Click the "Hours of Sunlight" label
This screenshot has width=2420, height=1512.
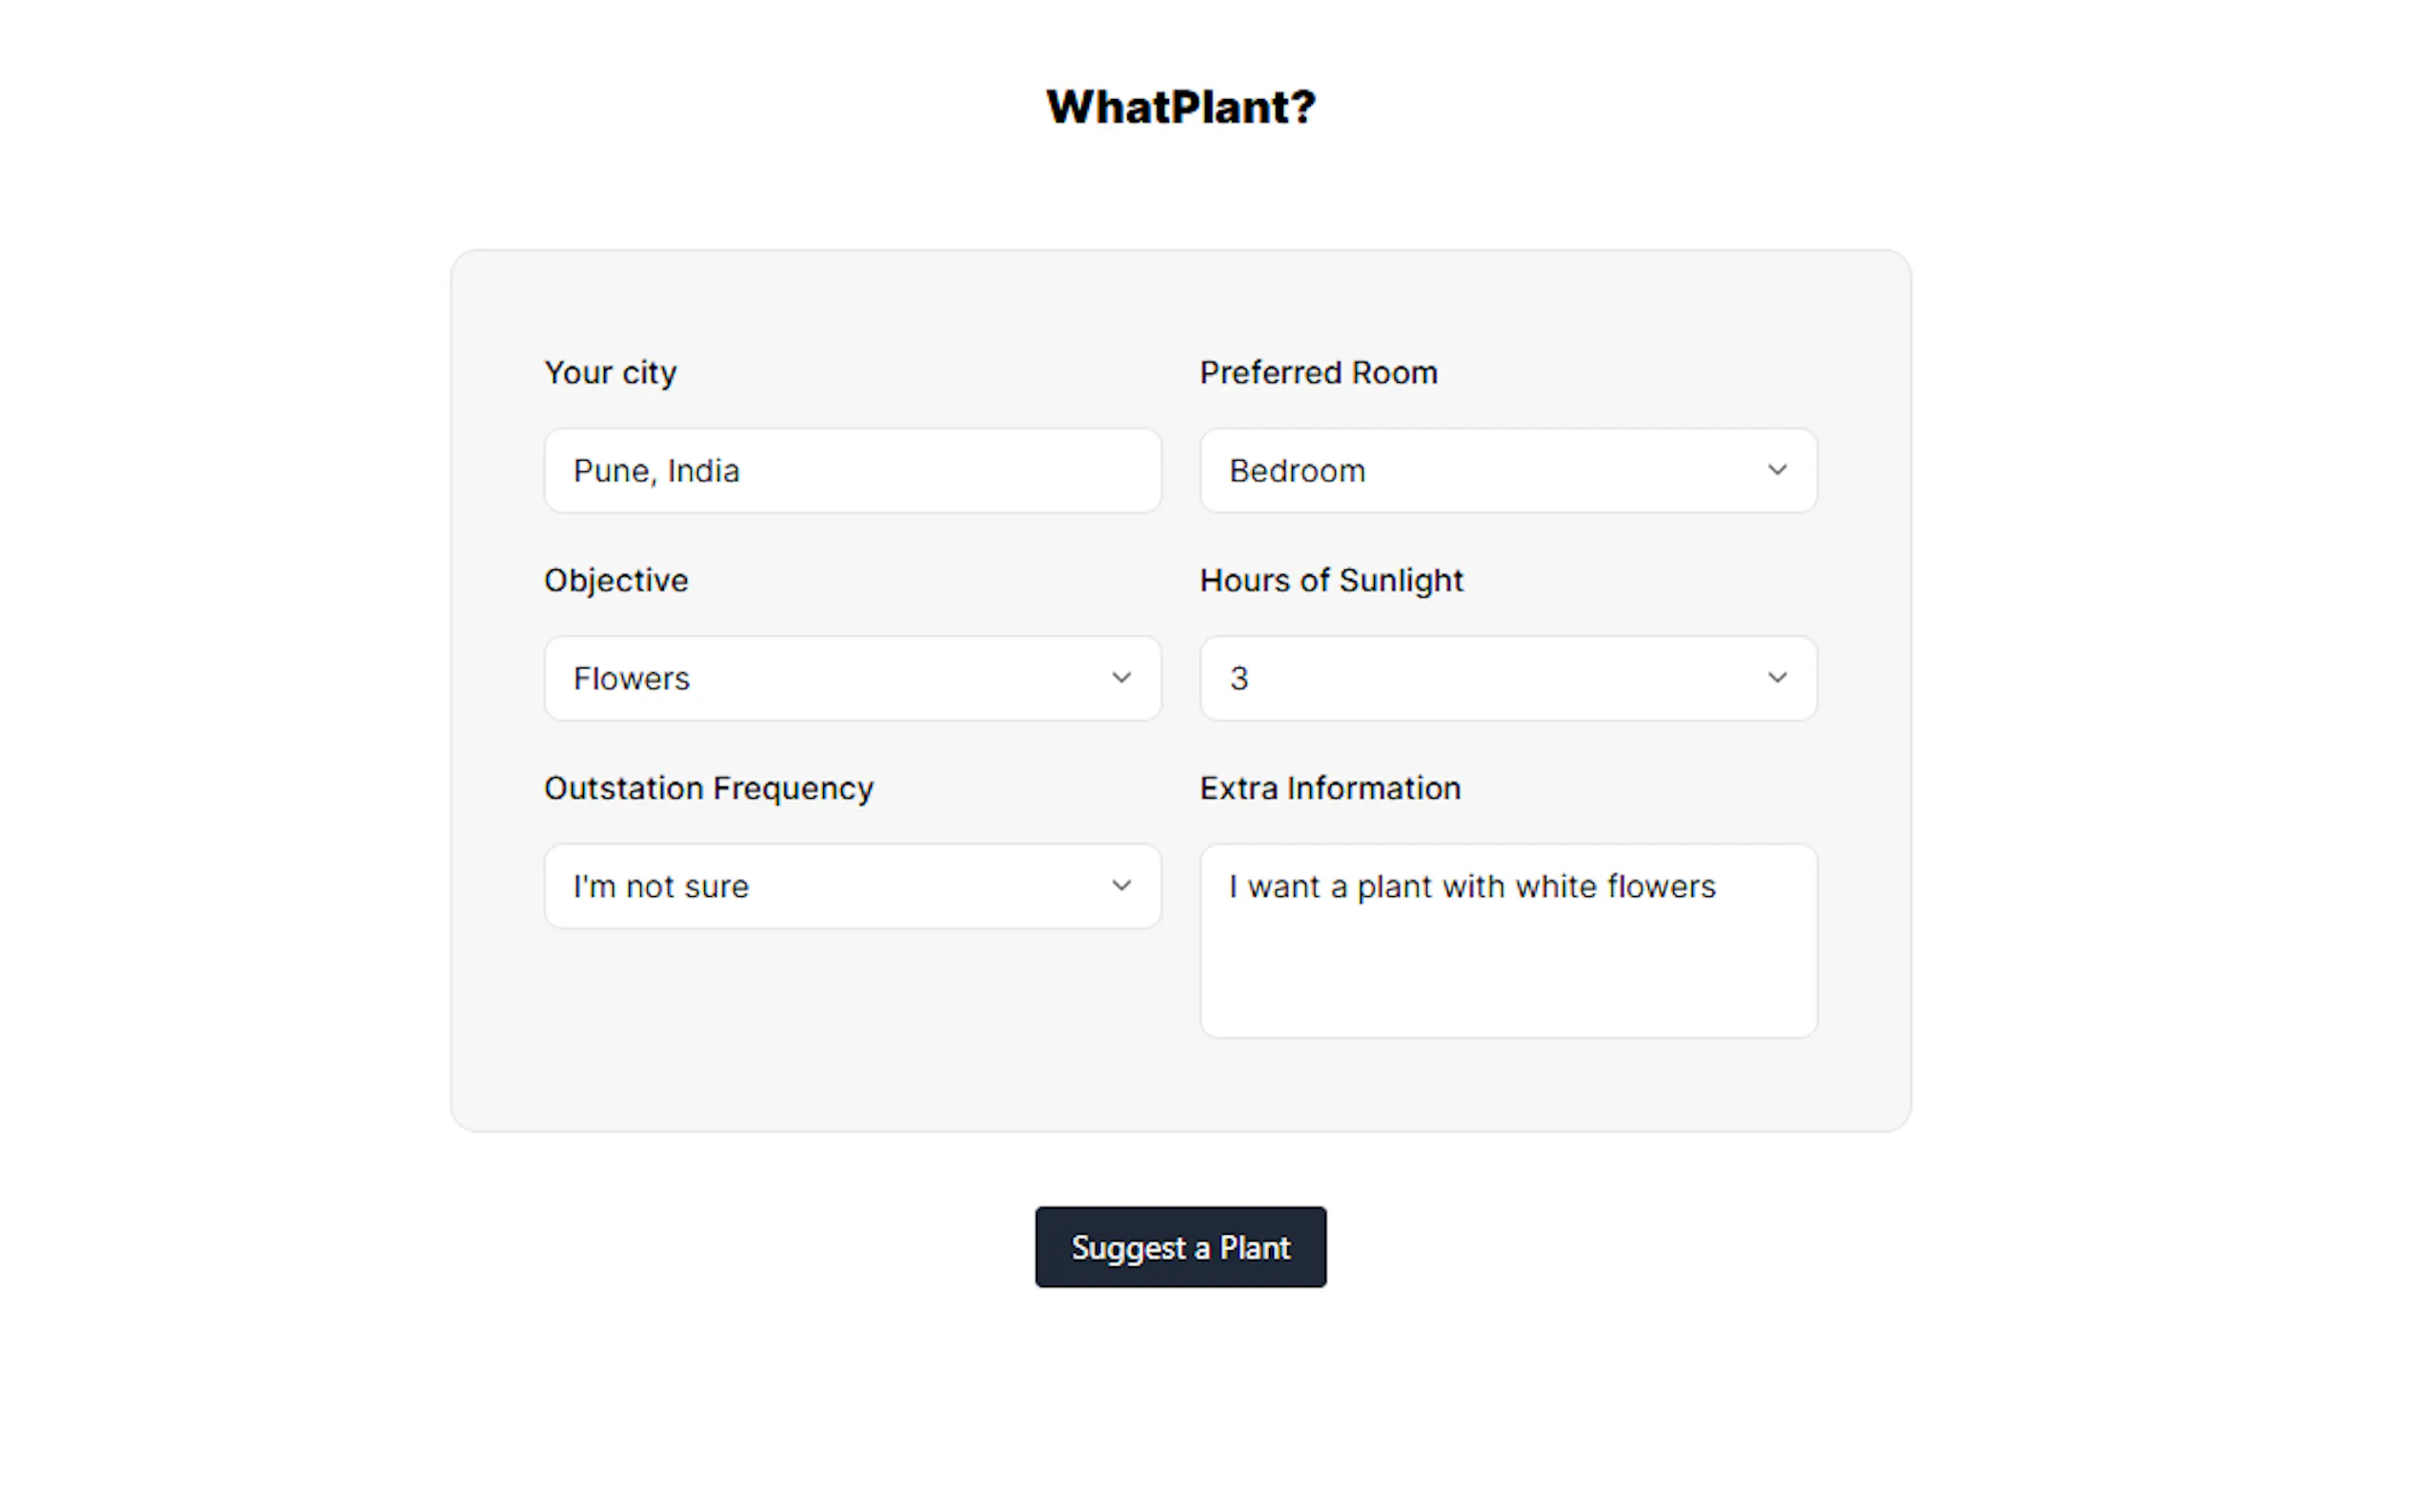click(x=1331, y=581)
